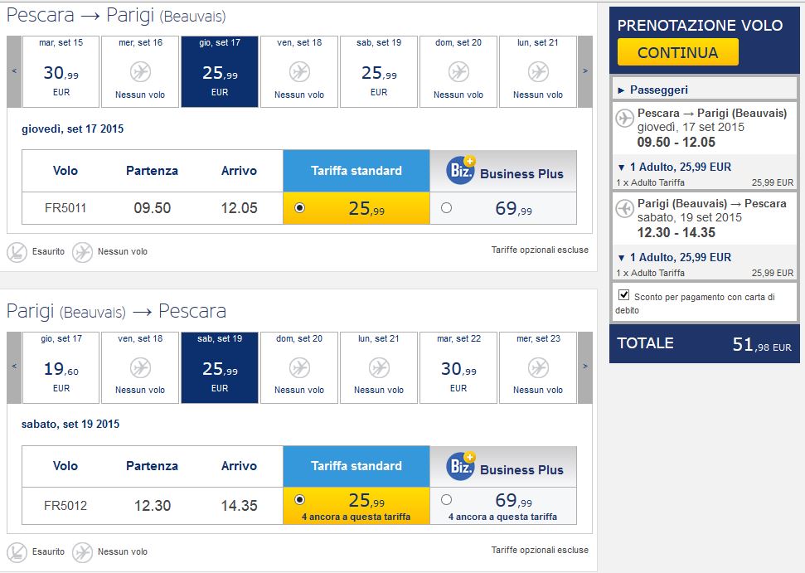Screen dimensions: 805x573
Task: Click the right arrow of the return date carousel
Action: coord(585,365)
